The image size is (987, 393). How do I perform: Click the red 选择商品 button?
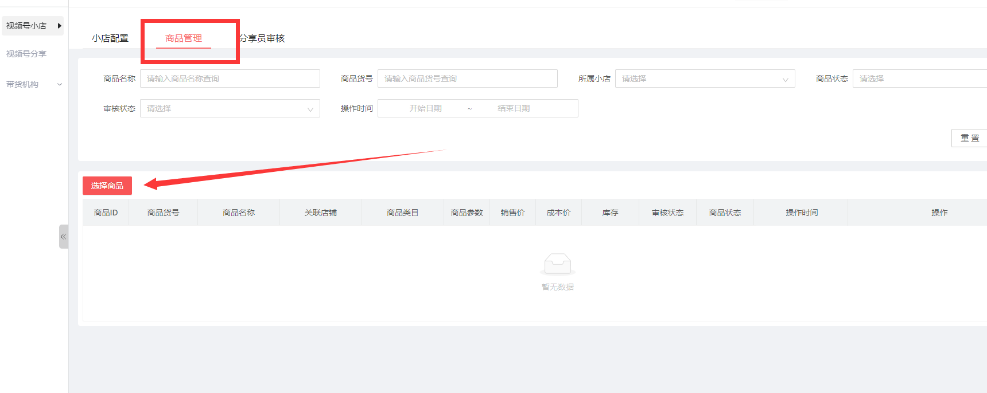[107, 186]
